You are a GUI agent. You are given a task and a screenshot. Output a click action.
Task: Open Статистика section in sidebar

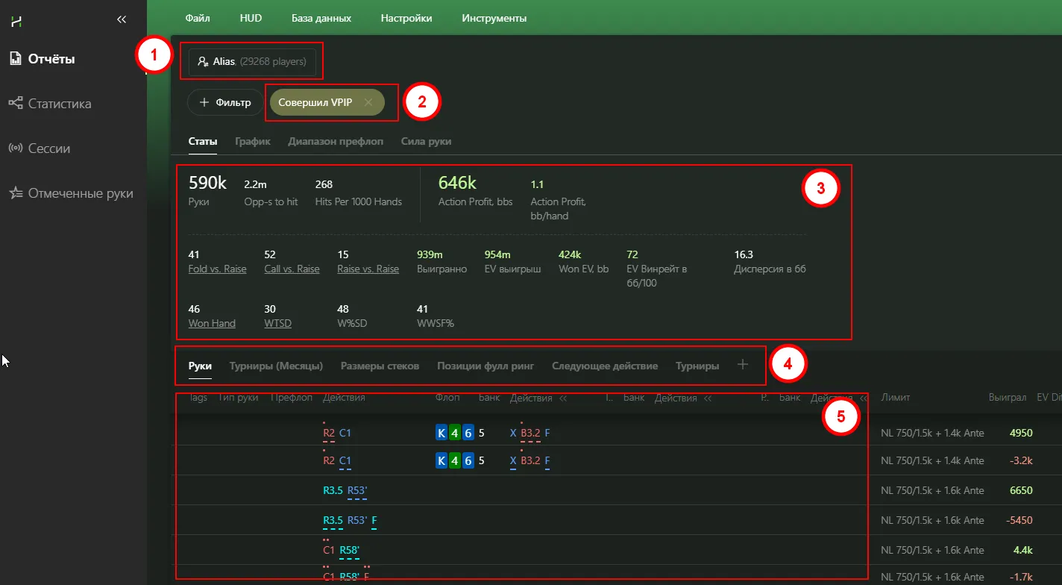[x=59, y=104]
